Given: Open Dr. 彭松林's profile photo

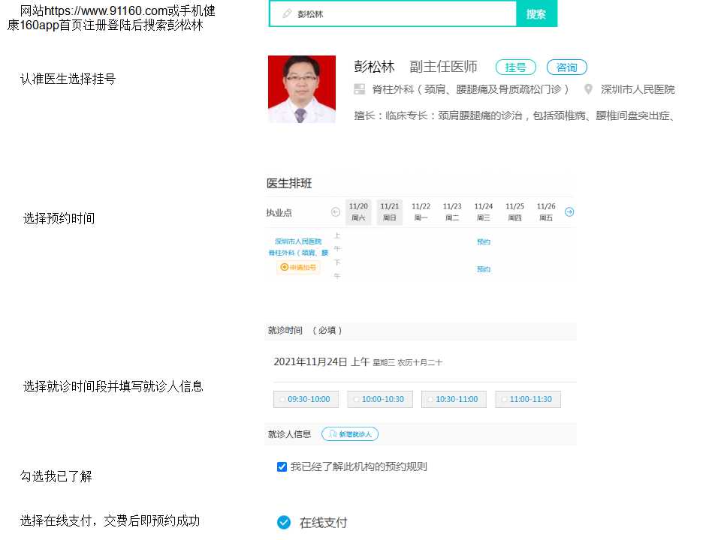Looking at the screenshot, I should pyautogui.click(x=302, y=89).
